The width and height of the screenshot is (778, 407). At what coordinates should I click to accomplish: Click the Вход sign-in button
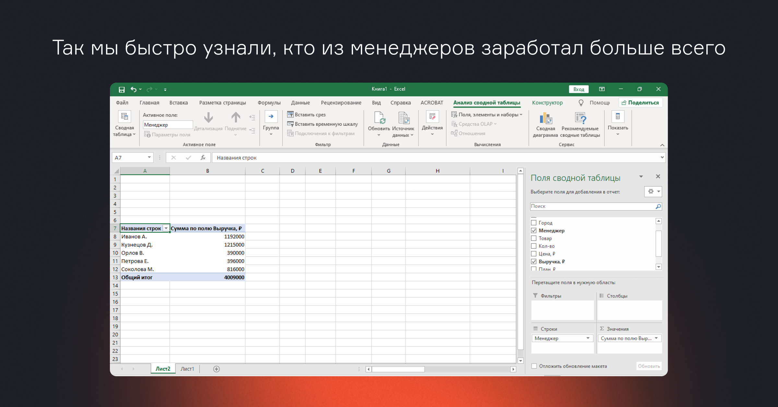[x=579, y=89]
